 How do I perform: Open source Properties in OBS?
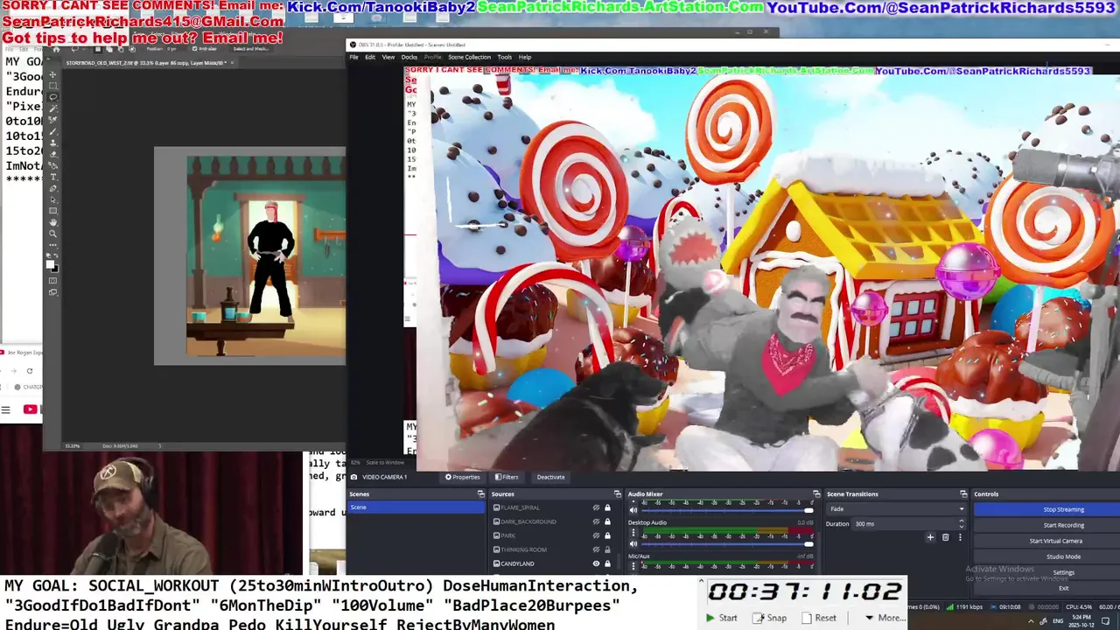(x=463, y=477)
